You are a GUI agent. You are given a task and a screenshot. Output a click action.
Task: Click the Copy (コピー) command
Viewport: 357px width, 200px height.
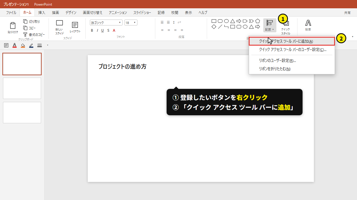(29, 28)
